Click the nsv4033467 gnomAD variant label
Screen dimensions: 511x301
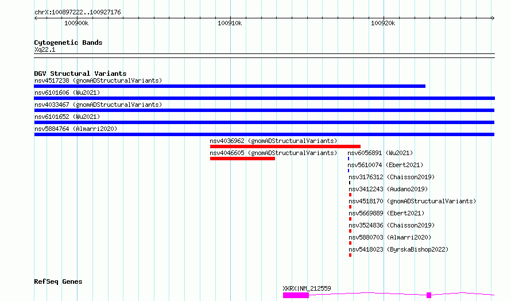tap(98, 105)
